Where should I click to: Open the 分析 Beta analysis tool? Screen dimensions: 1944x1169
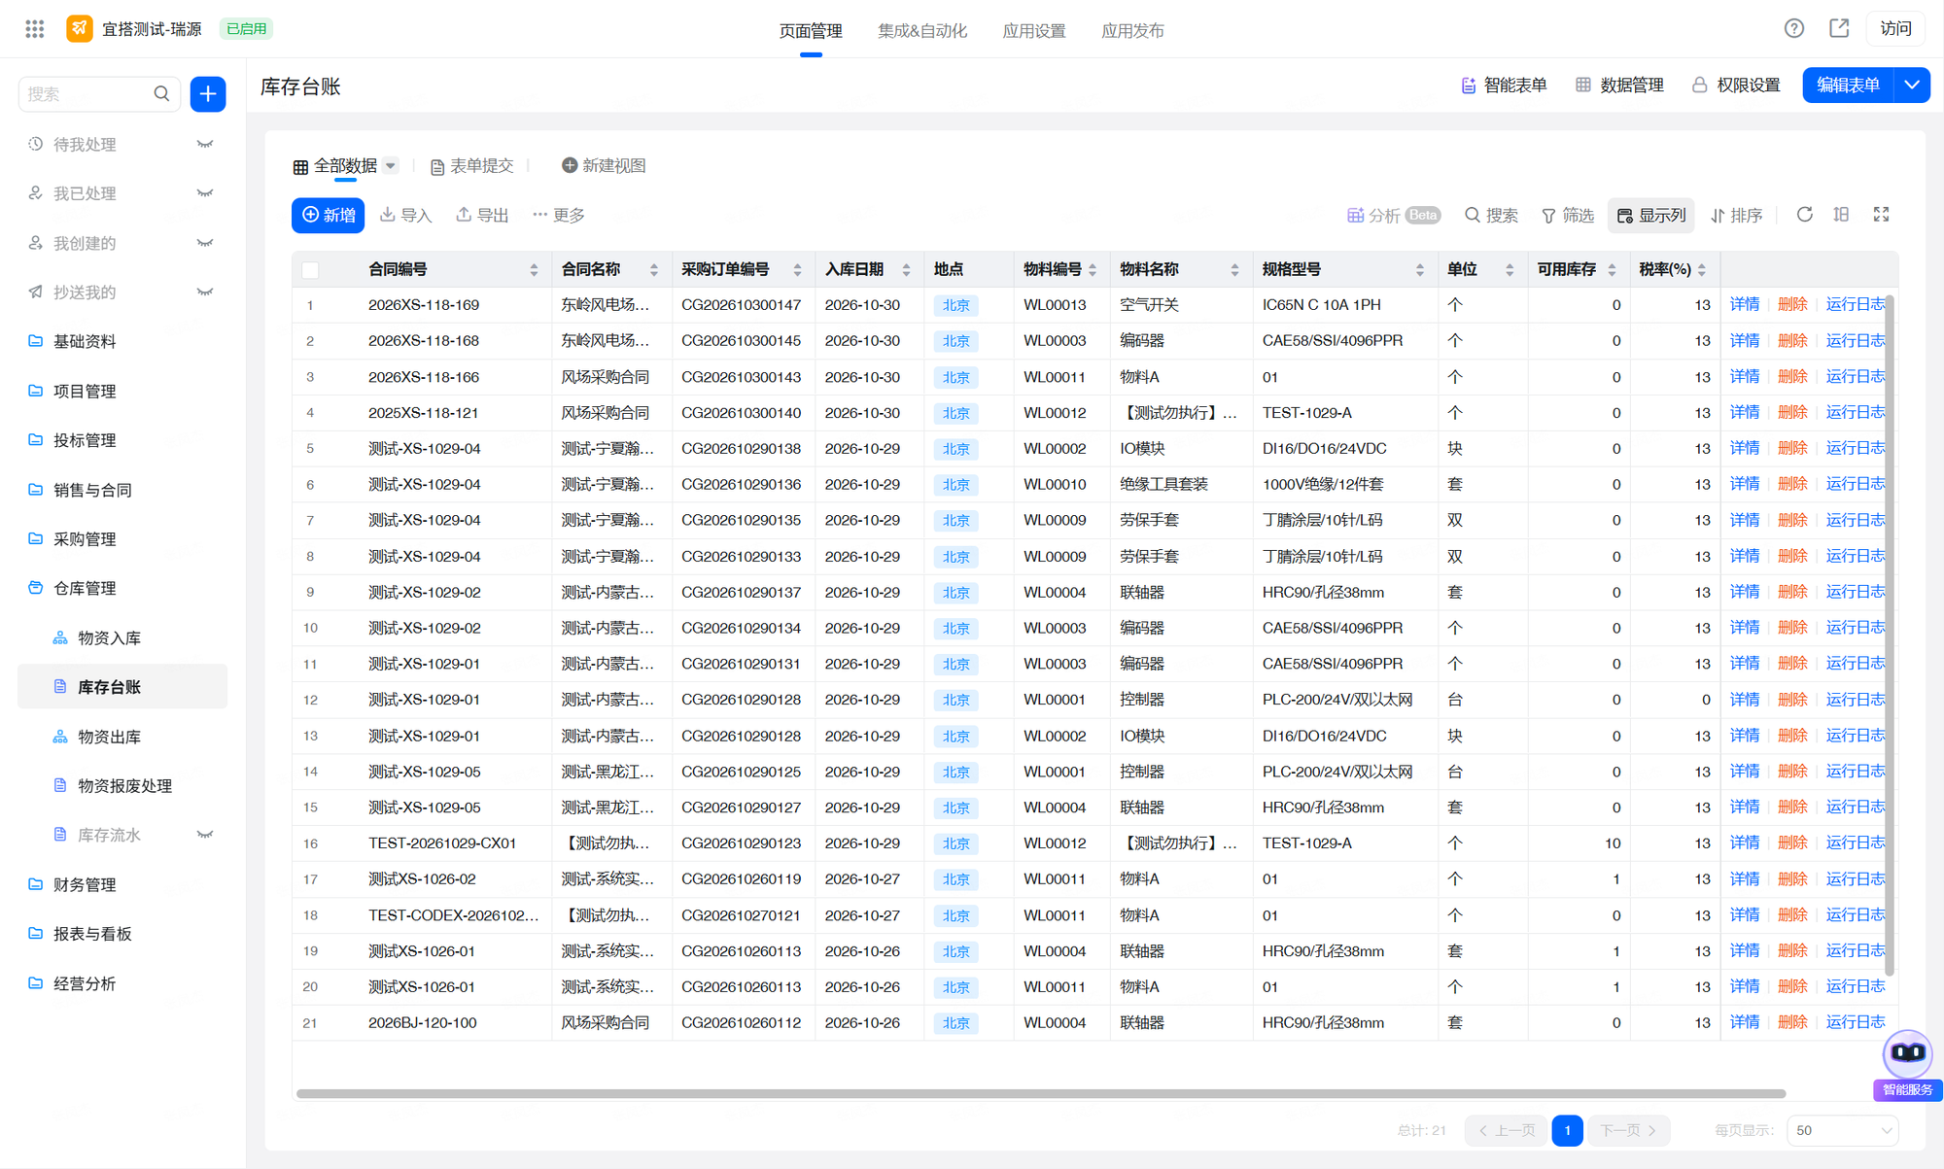click(1393, 216)
